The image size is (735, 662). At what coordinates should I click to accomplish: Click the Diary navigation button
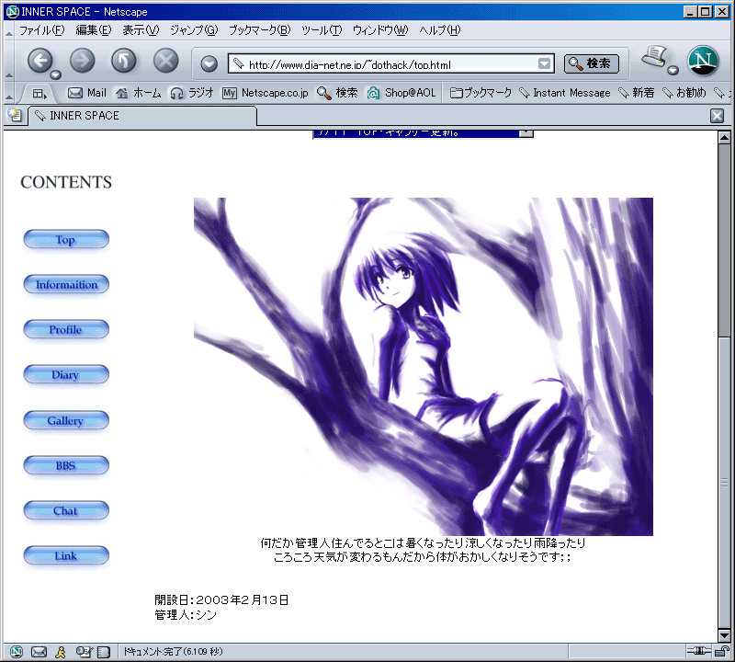pyautogui.click(x=66, y=375)
